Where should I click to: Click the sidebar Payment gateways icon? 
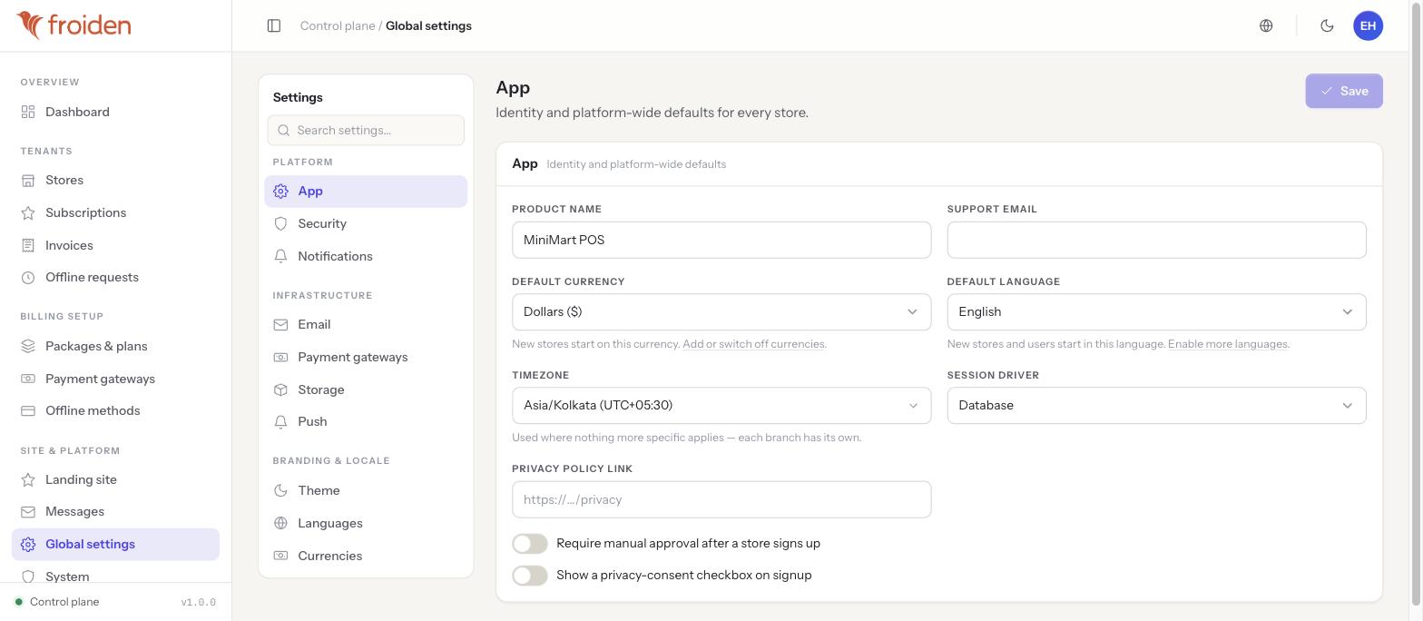pos(28,379)
